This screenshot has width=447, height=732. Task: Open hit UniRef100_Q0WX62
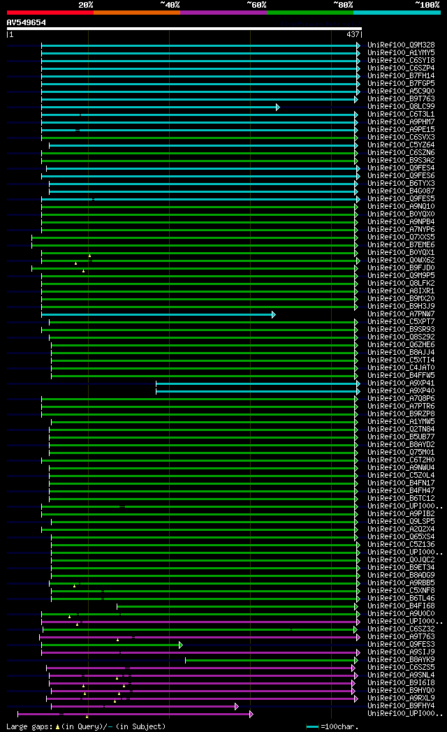(x=401, y=261)
